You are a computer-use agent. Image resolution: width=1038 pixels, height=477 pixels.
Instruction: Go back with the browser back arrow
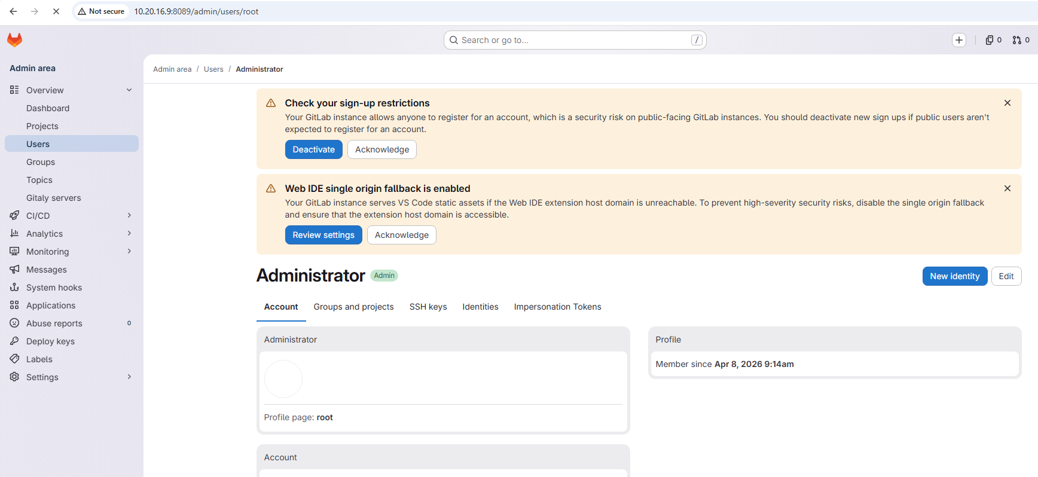pyautogui.click(x=13, y=11)
